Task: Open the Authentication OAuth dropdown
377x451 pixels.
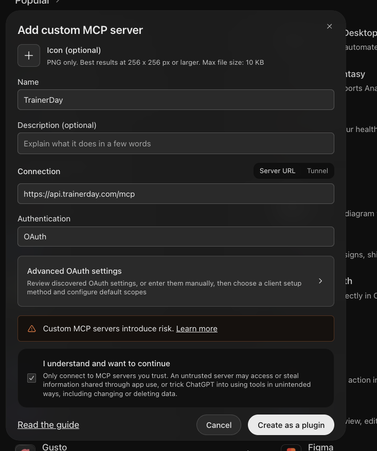Action: pos(176,236)
